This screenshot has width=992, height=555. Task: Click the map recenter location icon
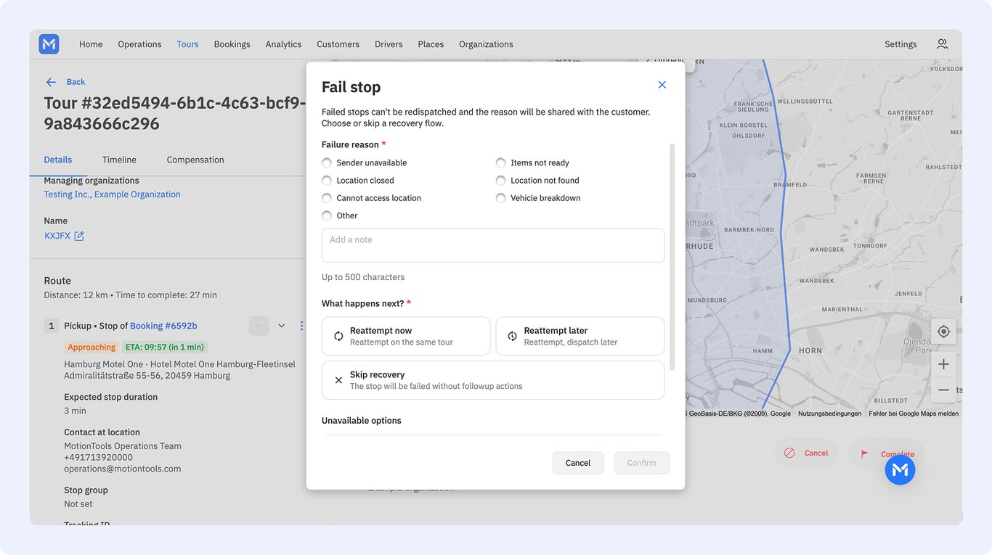point(943,332)
